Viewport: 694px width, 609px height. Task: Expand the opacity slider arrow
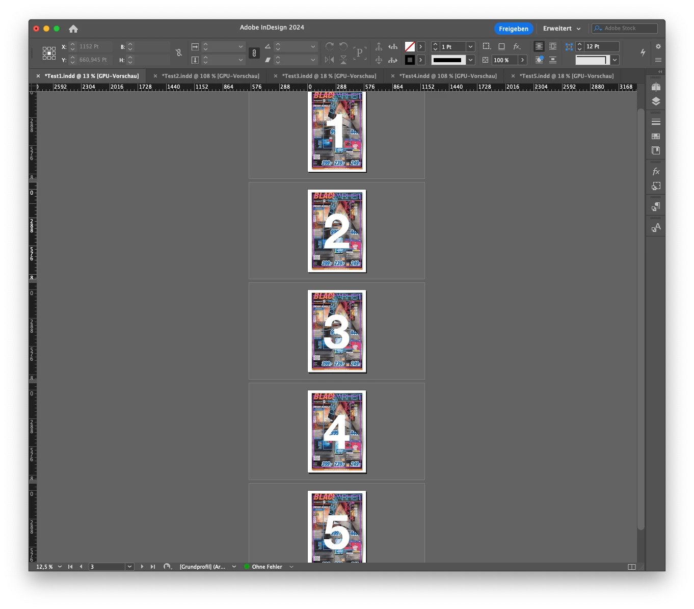pos(522,60)
